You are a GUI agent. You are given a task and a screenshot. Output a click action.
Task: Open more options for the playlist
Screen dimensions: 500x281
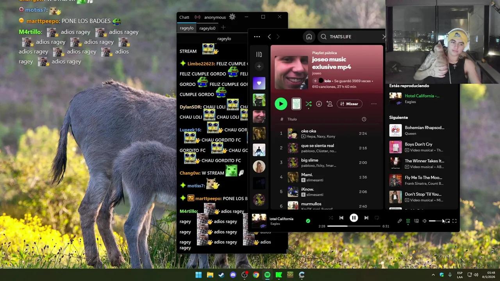tap(374, 104)
